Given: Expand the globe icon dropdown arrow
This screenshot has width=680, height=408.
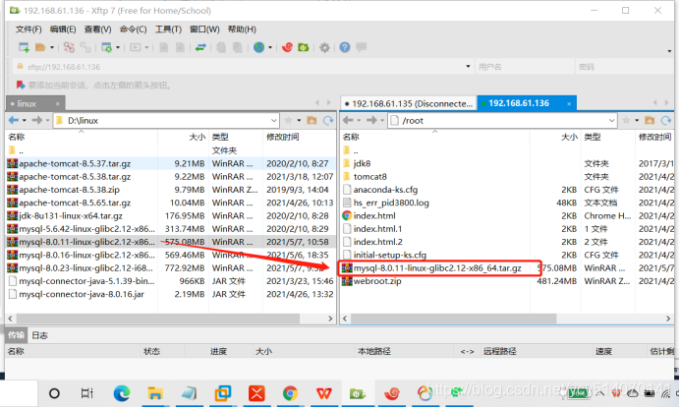Looking at the screenshot, I should click(x=270, y=47).
